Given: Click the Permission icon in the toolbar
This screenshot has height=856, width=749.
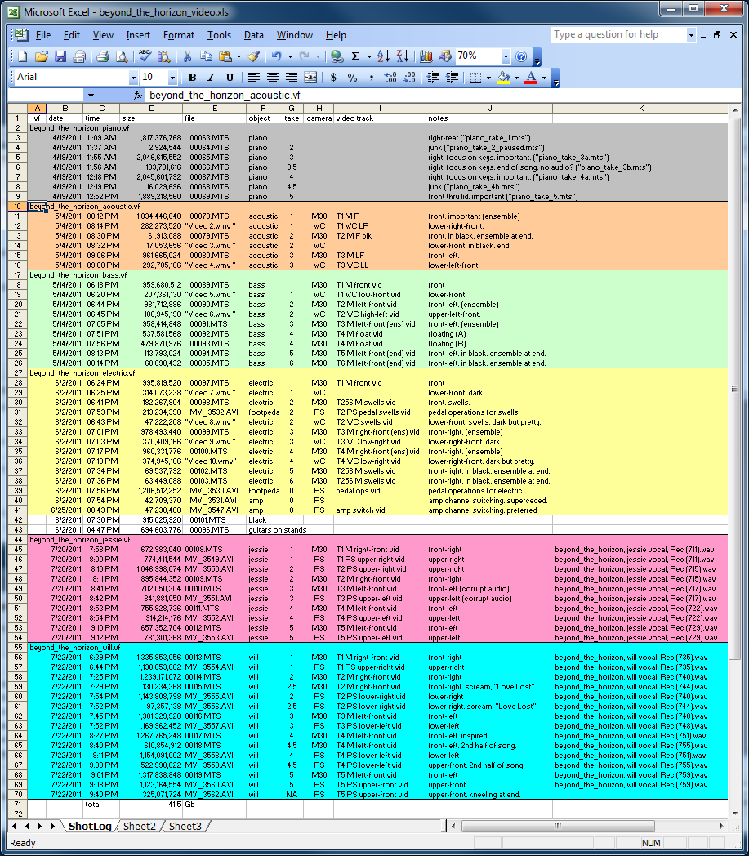Looking at the screenshot, I should click(x=80, y=56).
